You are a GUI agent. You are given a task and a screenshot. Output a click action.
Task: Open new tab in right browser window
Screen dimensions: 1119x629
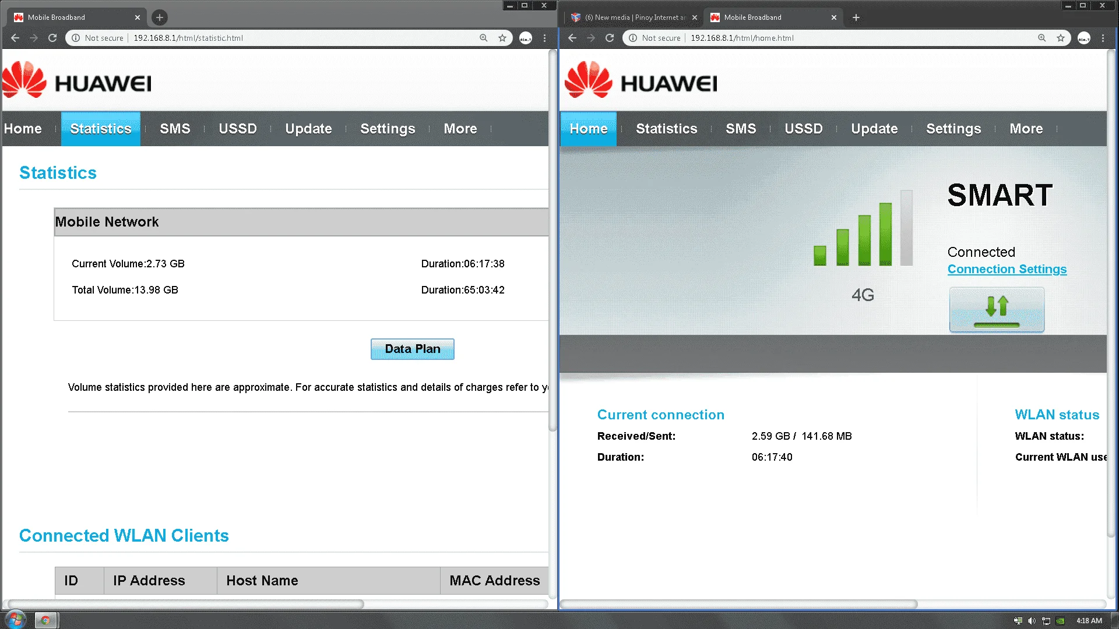point(856,17)
